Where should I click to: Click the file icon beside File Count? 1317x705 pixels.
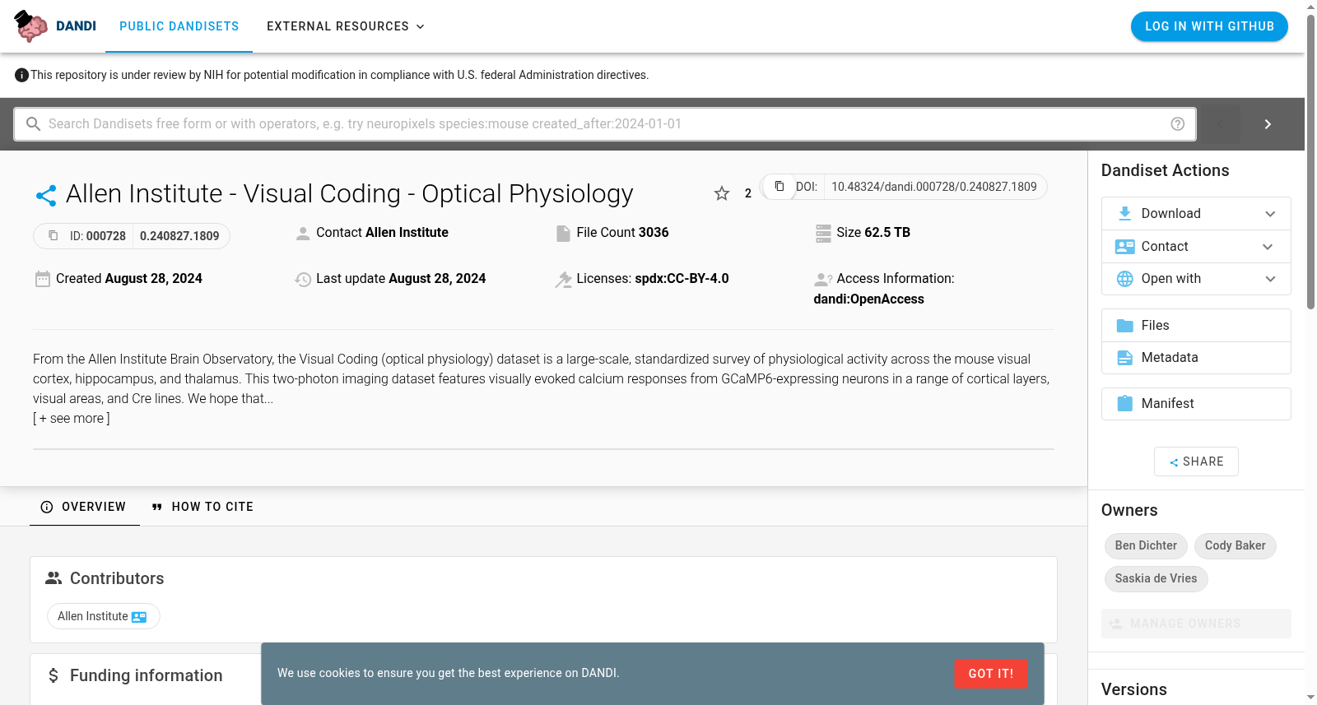[x=563, y=234]
